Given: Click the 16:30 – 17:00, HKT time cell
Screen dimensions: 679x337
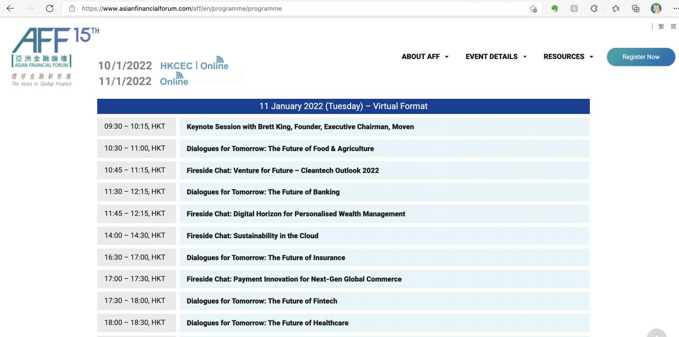Looking at the screenshot, I should point(136,258).
